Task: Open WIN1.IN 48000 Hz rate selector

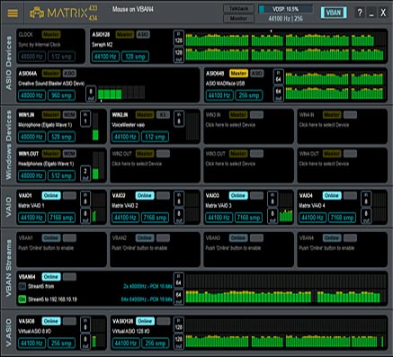Action: click(x=31, y=137)
